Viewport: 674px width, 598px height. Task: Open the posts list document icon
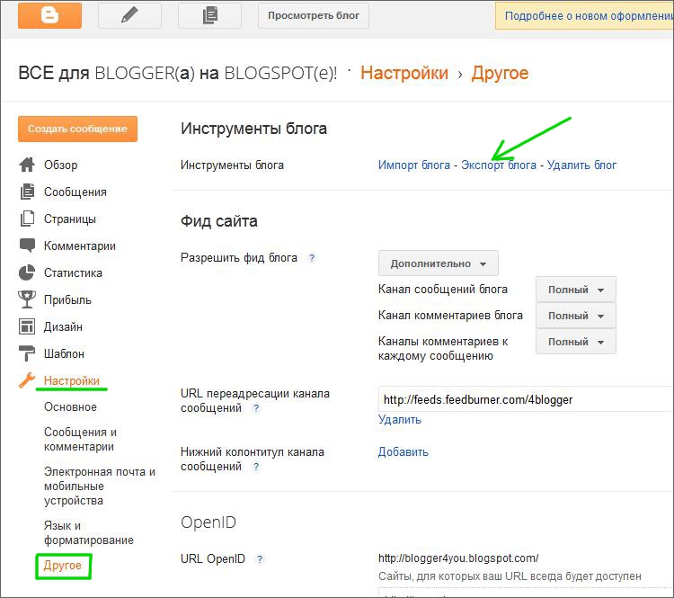click(x=209, y=15)
